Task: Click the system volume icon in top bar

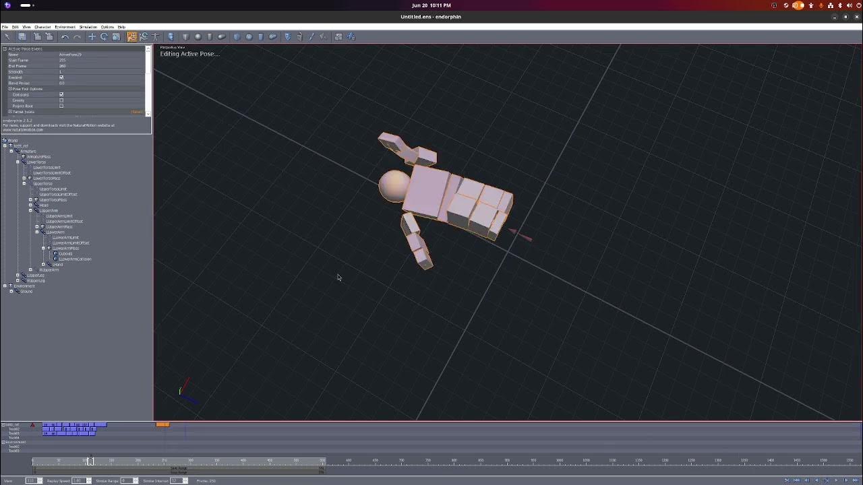Action: (848, 5)
